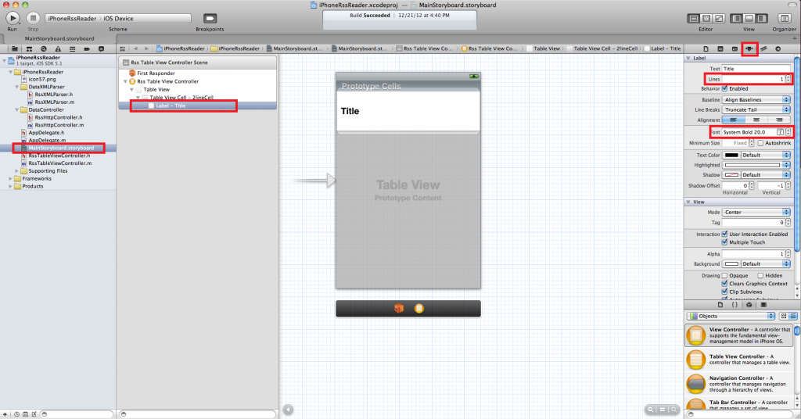The image size is (801, 419).
Task: Select Table View in the document outline
Action: [x=156, y=89]
